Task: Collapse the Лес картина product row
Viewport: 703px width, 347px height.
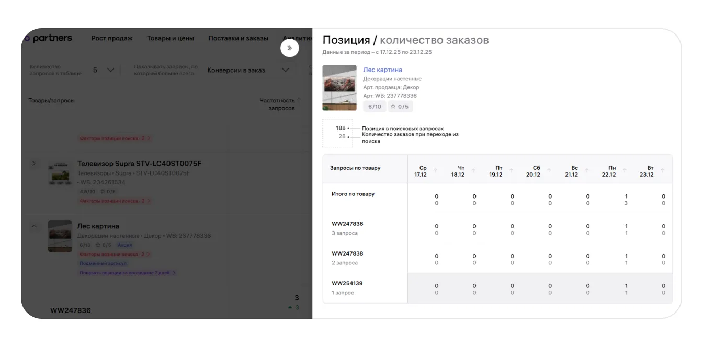Action: 34,226
